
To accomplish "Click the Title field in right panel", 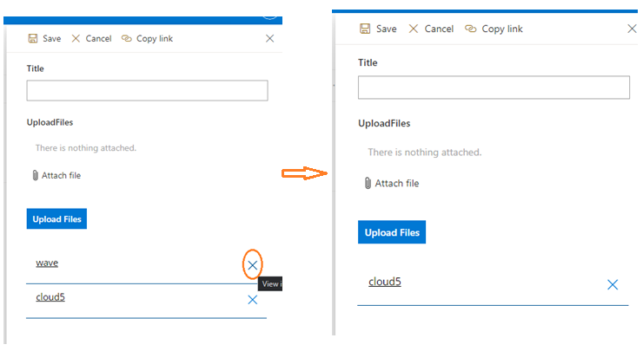I will (494, 88).
